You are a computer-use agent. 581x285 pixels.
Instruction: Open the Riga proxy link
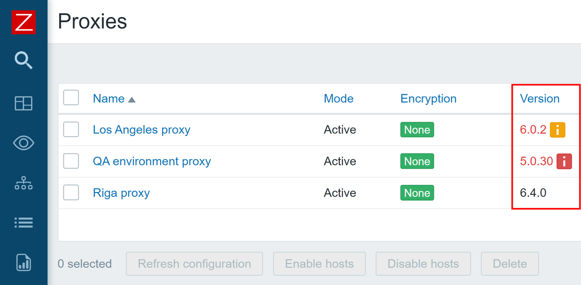pyautogui.click(x=121, y=193)
